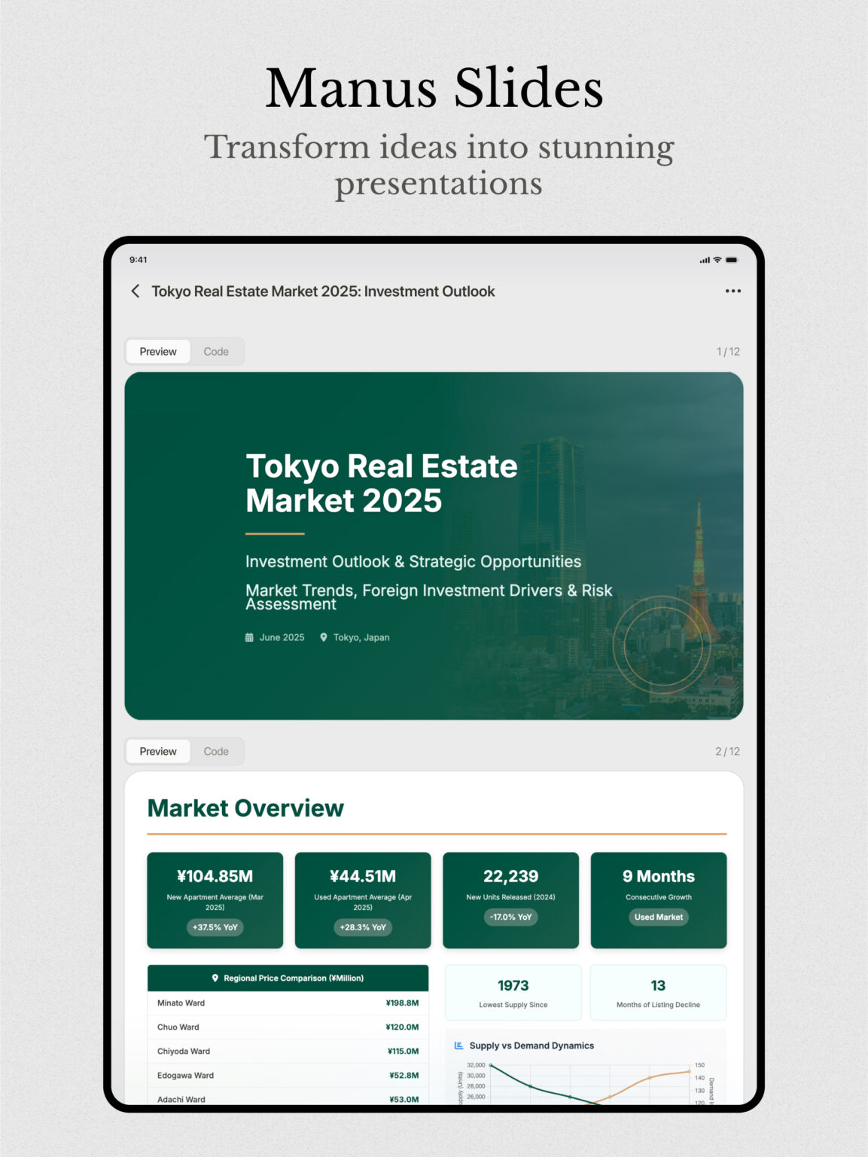
Task: Click the chart icon beside Supply vs Demand Dynamics
Action: (458, 1046)
